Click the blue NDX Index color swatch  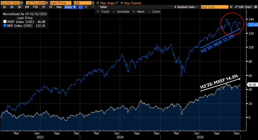pos(5,26)
